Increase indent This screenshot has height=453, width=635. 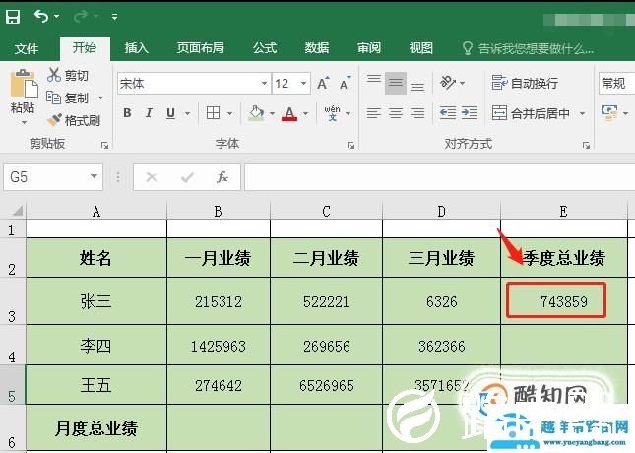pyautogui.click(x=470, y=113)
